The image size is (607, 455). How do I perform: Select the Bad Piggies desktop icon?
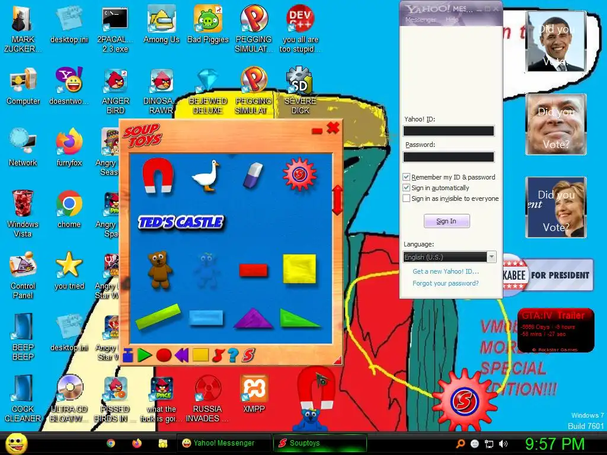point(208,25)
